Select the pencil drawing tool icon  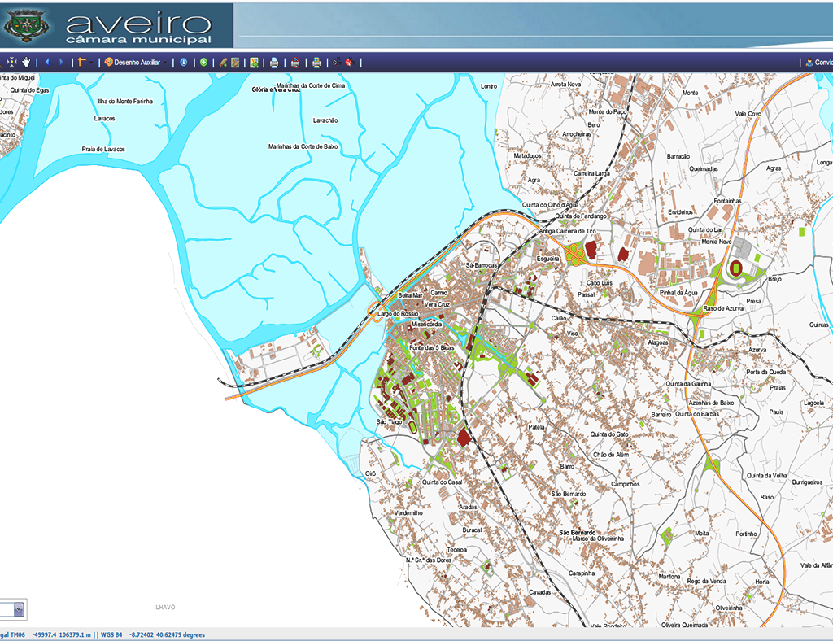(223, 62)
